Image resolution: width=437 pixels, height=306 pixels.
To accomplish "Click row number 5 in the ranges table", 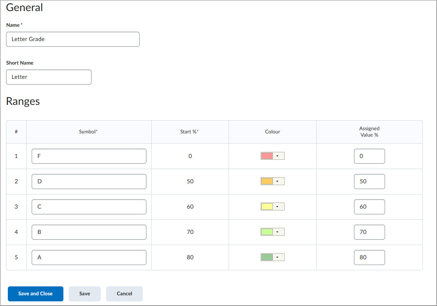I will point(16,257).
